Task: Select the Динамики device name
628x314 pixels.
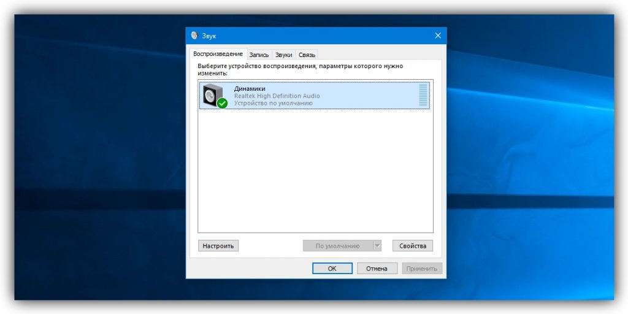Action: click(250, 88)
